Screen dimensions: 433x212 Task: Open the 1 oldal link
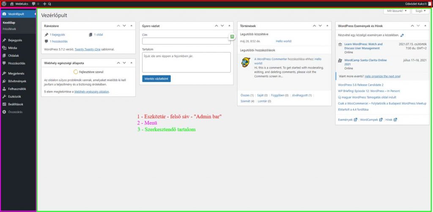[98, 35]
